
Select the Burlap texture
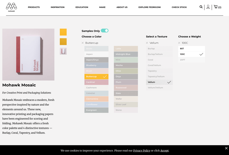pyautogui.click(x=159, y=49)
